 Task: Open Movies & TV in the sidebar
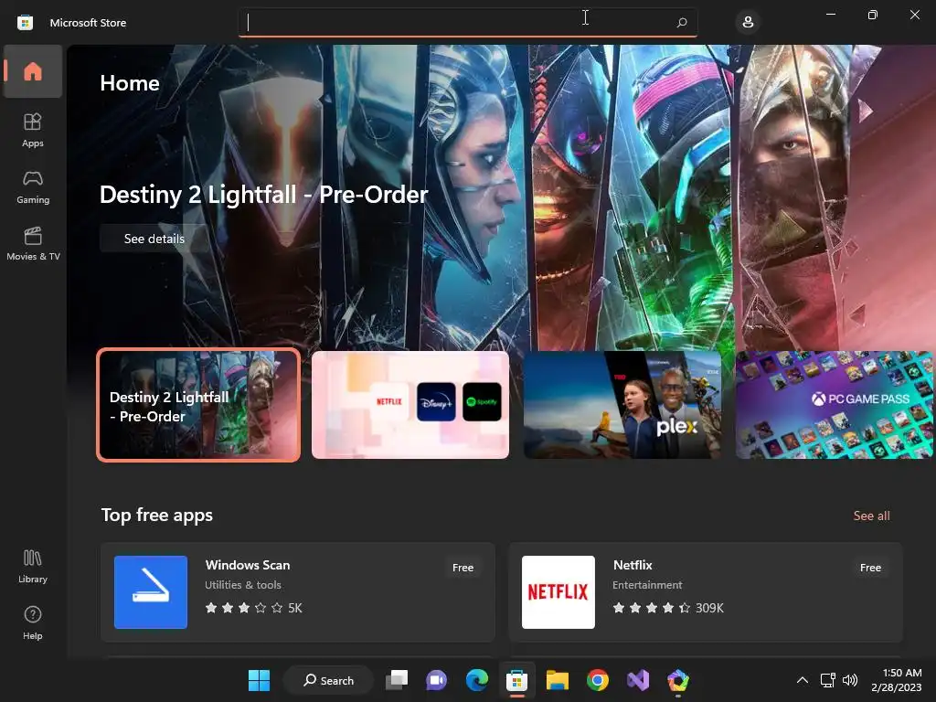click(33, 243)
